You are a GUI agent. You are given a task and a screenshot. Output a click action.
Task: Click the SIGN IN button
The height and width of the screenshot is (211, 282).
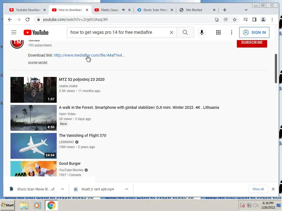254,32
